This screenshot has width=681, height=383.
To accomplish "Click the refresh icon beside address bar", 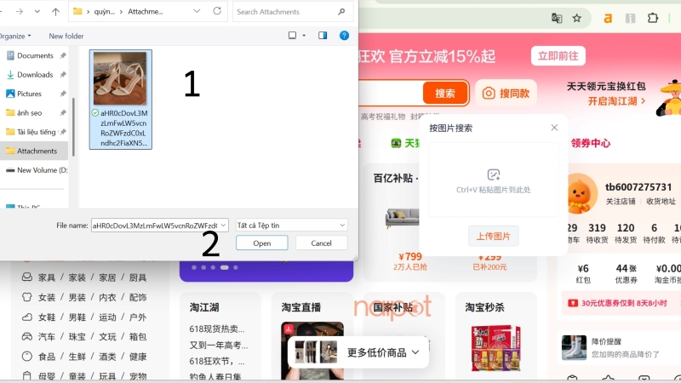I will coord(217,12).
